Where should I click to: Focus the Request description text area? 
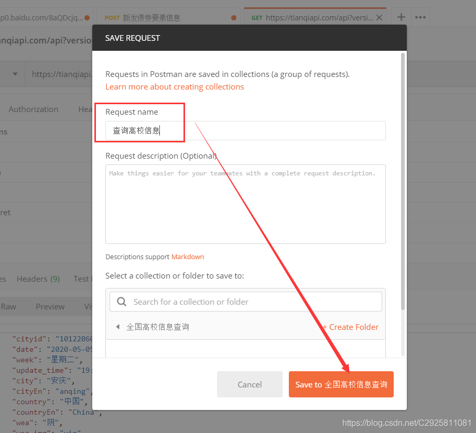pos(245,204)
